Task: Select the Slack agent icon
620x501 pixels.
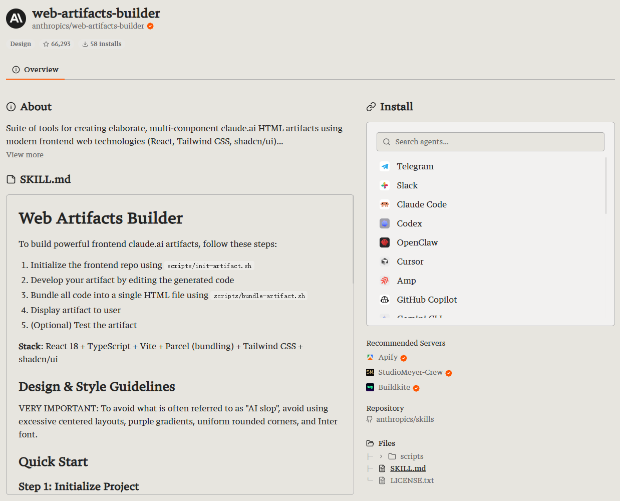Action: [385, 185]
